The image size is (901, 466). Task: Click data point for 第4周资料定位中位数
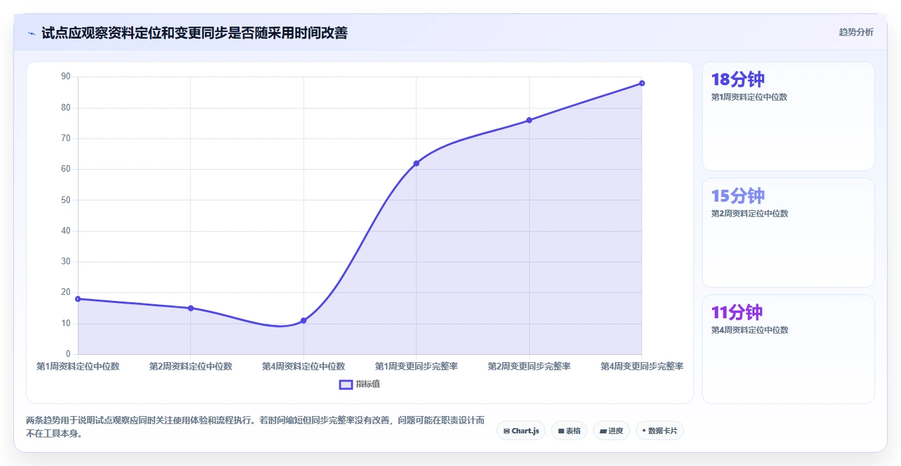[x=303, y=321]
